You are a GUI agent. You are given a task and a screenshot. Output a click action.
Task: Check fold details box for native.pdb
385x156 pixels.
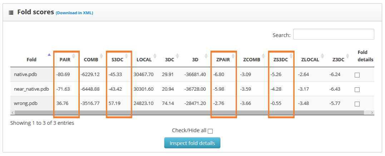tap(357, 75)
